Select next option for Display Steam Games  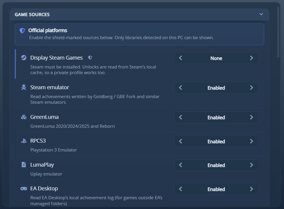pyautogui.click(x=251, y=58)
